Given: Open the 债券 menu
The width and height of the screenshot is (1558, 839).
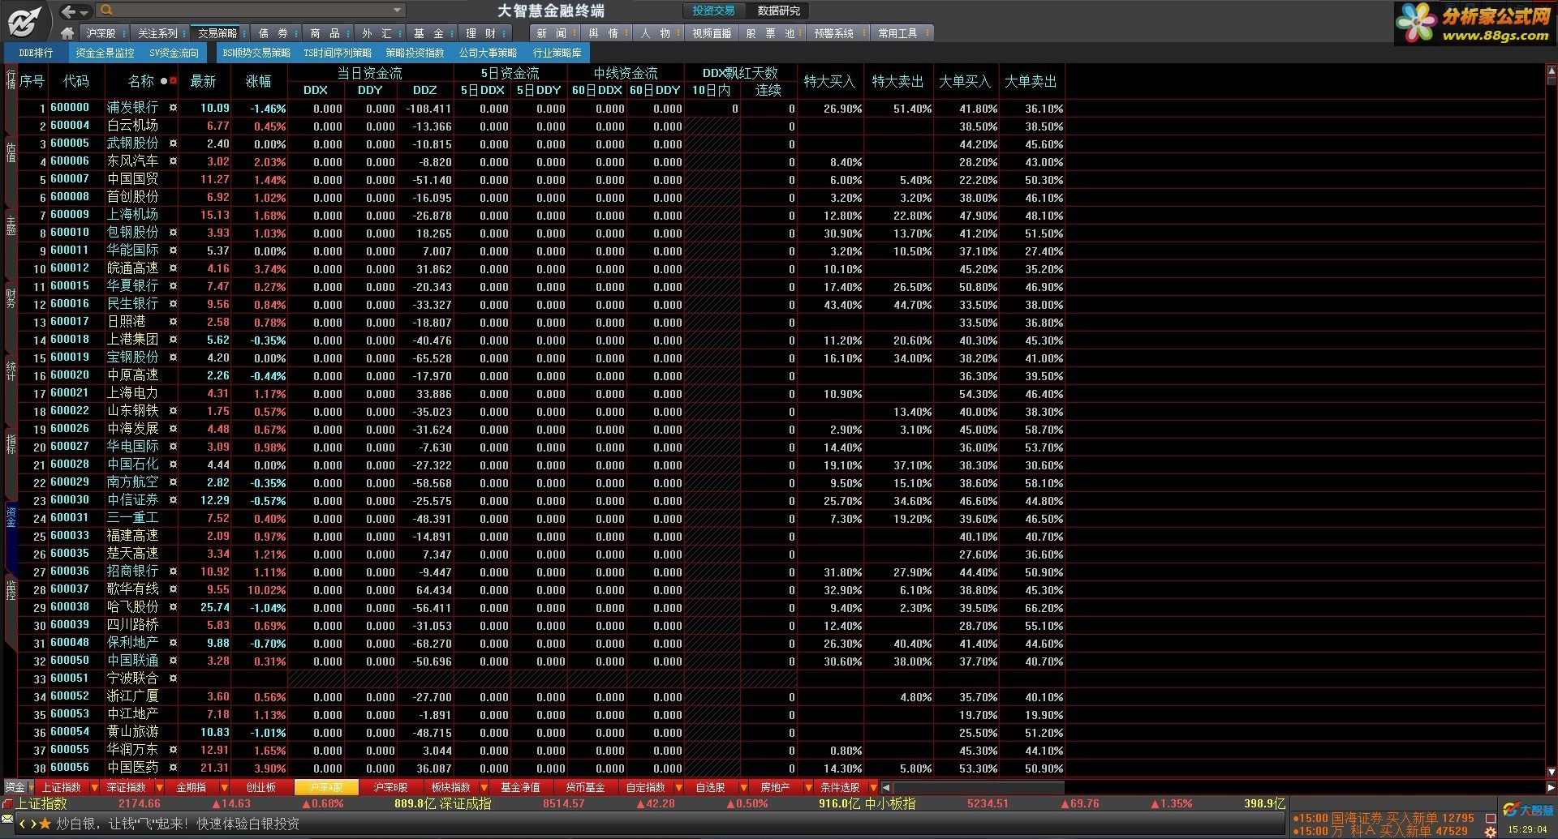Looking at the screenshot, I should (x=274, y=33).
